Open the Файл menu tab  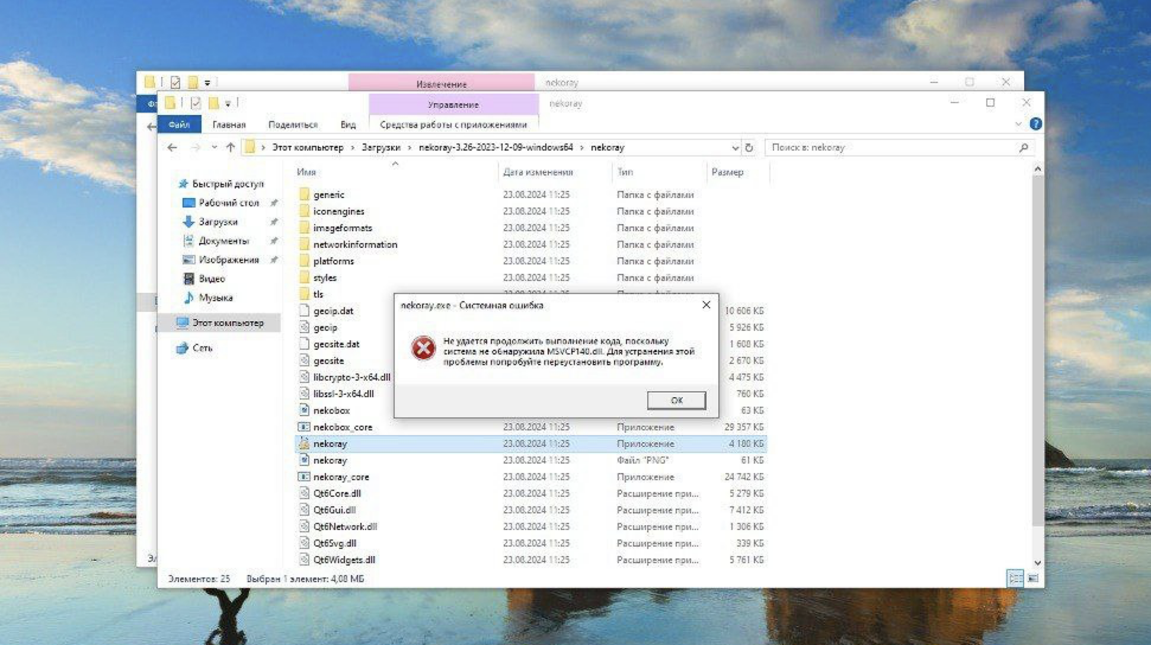coord(179,124)
